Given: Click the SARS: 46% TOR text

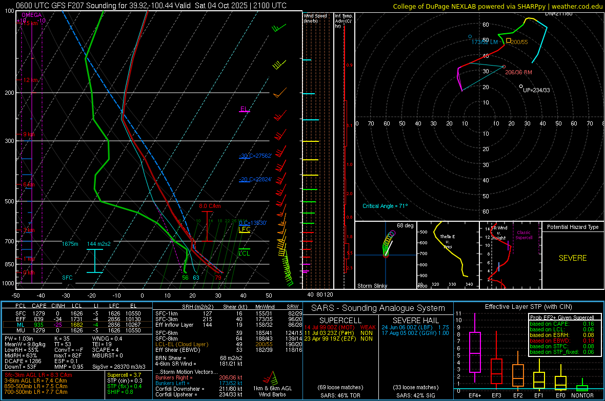Looking at the screenshot, I should point(340,395).
